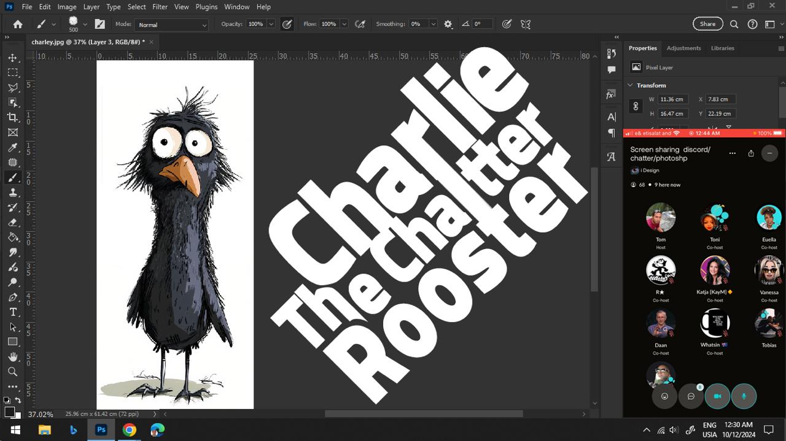Viewport: 786px width, 441px height.
Task: Open the Comments panel icon
Action: [x=611, y=70]
